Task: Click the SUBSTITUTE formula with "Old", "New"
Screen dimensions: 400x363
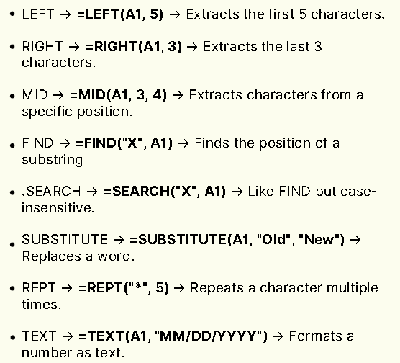Action: click(x=237, y=239)
